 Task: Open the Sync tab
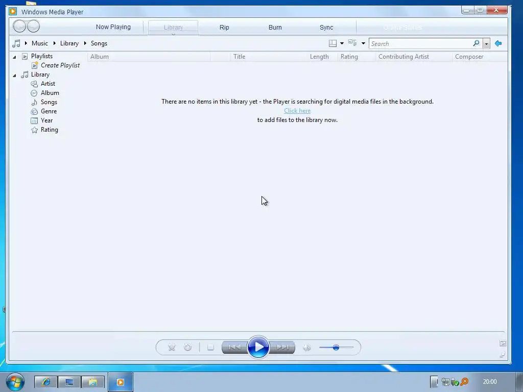pyautogui.click(x=326, y=28)
